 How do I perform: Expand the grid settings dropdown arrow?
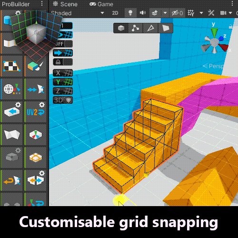point(201,13)
